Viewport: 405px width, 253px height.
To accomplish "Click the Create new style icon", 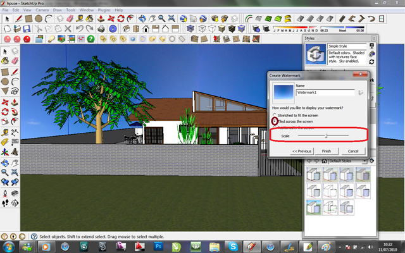I will click(x=371, y=54).
